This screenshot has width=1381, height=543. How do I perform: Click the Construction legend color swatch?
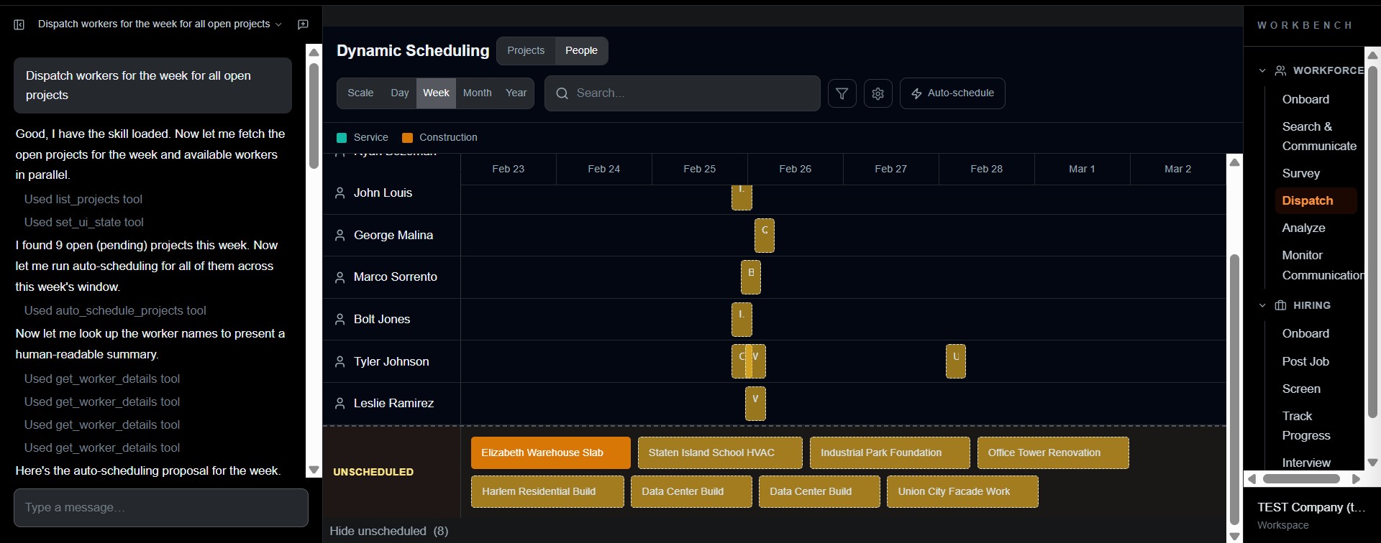(x=407, y=138)
